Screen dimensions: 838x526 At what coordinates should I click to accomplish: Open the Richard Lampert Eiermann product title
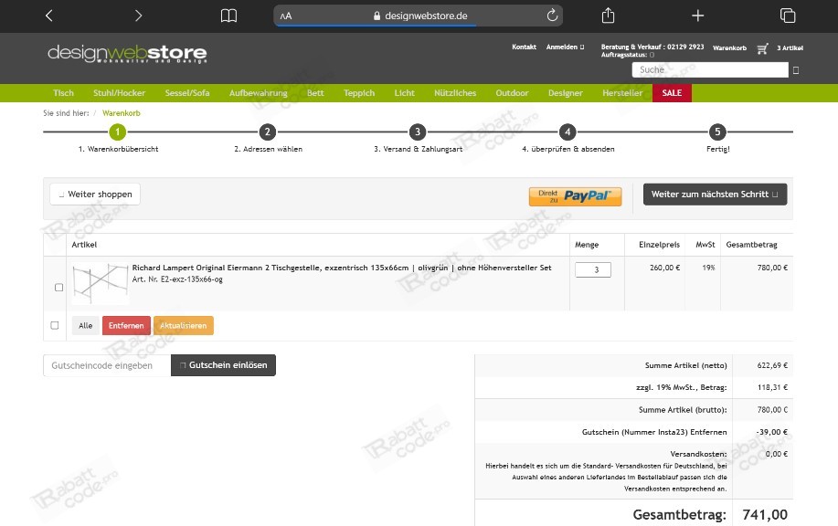(342, 268)
